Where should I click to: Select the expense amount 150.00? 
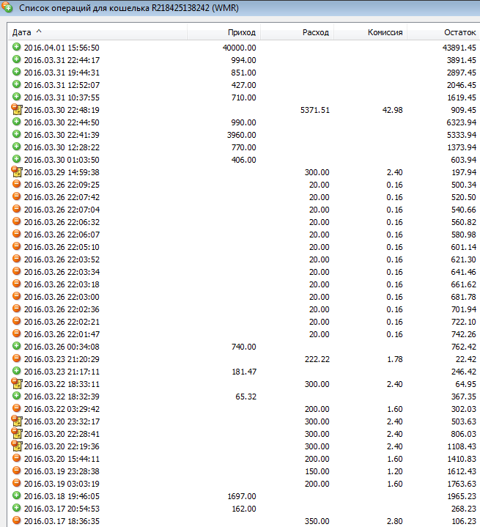[317, 471]
